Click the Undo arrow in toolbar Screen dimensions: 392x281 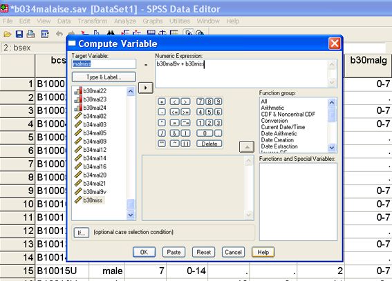point(59,33)
